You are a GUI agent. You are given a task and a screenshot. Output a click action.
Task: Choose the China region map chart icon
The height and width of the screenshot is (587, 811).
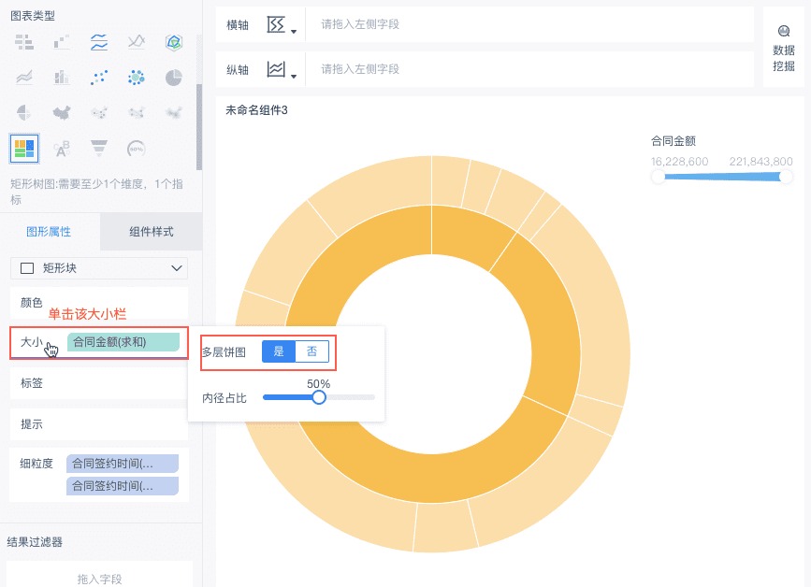pos(62,113)
